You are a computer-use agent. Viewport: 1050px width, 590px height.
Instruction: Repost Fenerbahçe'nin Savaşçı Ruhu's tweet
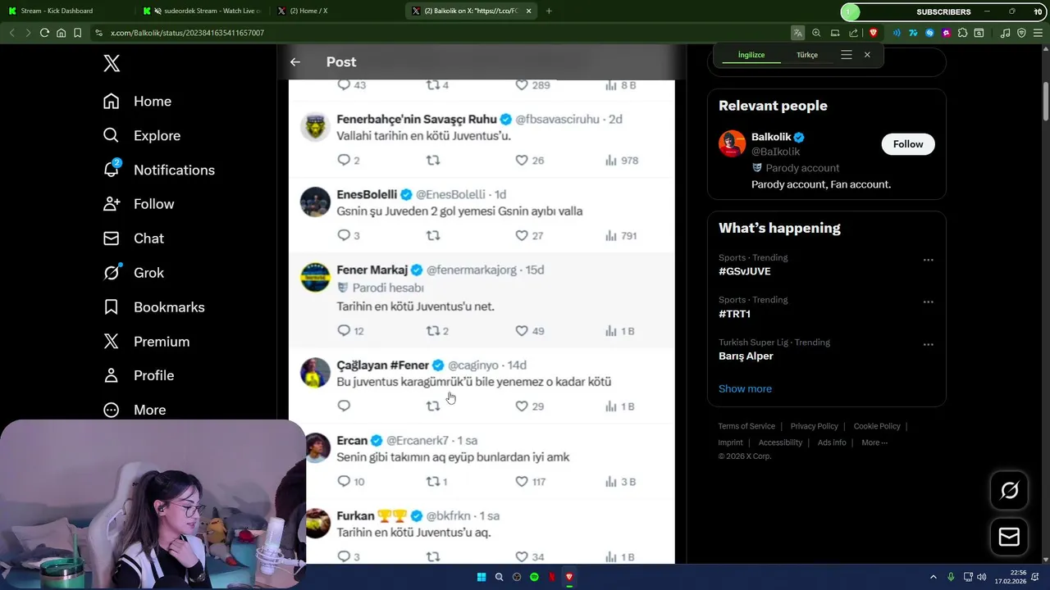coord(433,161)
